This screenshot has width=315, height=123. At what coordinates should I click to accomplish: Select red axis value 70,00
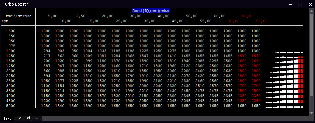click(x=234, y=21)
